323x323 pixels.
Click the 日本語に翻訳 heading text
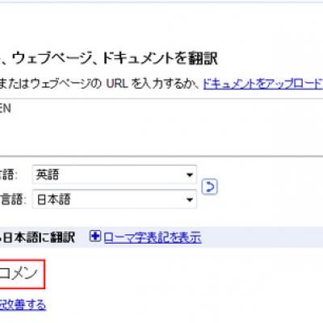click(38, 237)
